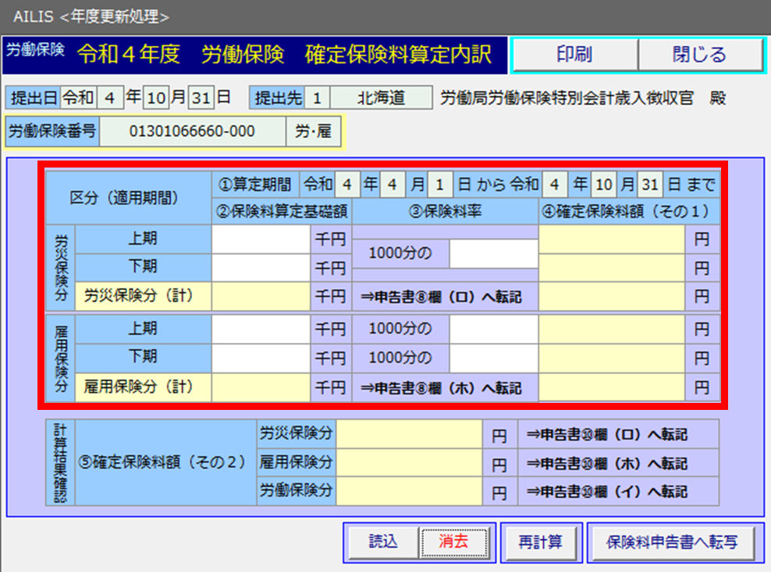The width and height of the screenshot is (771, 572).
Task: Select the 労災保険分 保険料率 rate field
Action: click(x=493, y=254)
